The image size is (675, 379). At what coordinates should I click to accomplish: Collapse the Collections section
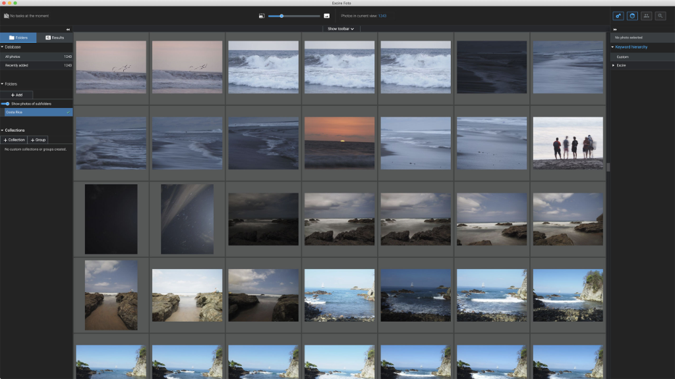(2, 130)
